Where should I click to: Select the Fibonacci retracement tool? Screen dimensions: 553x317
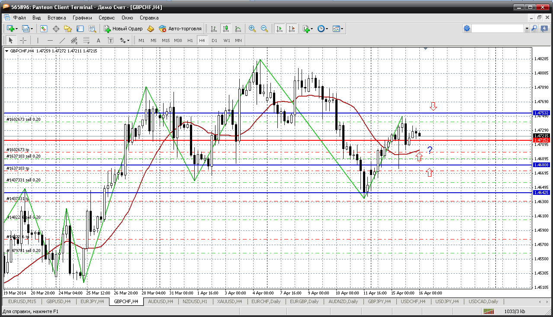click(x=86, y=40)
